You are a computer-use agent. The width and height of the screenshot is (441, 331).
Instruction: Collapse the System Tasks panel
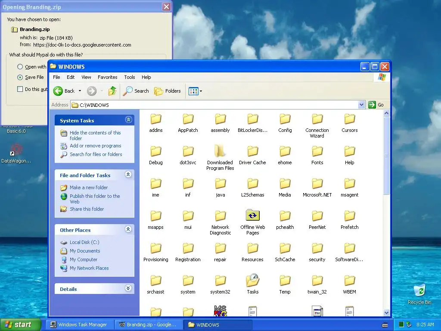pos(128,120)
